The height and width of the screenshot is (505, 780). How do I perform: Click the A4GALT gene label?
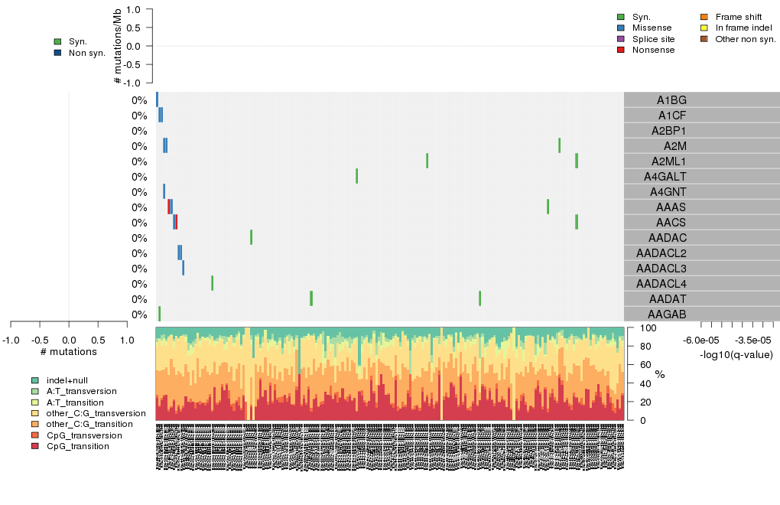[668, 177]
